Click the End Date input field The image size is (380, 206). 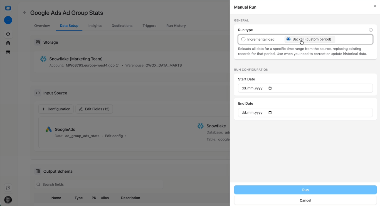click(x=305, y=112)
